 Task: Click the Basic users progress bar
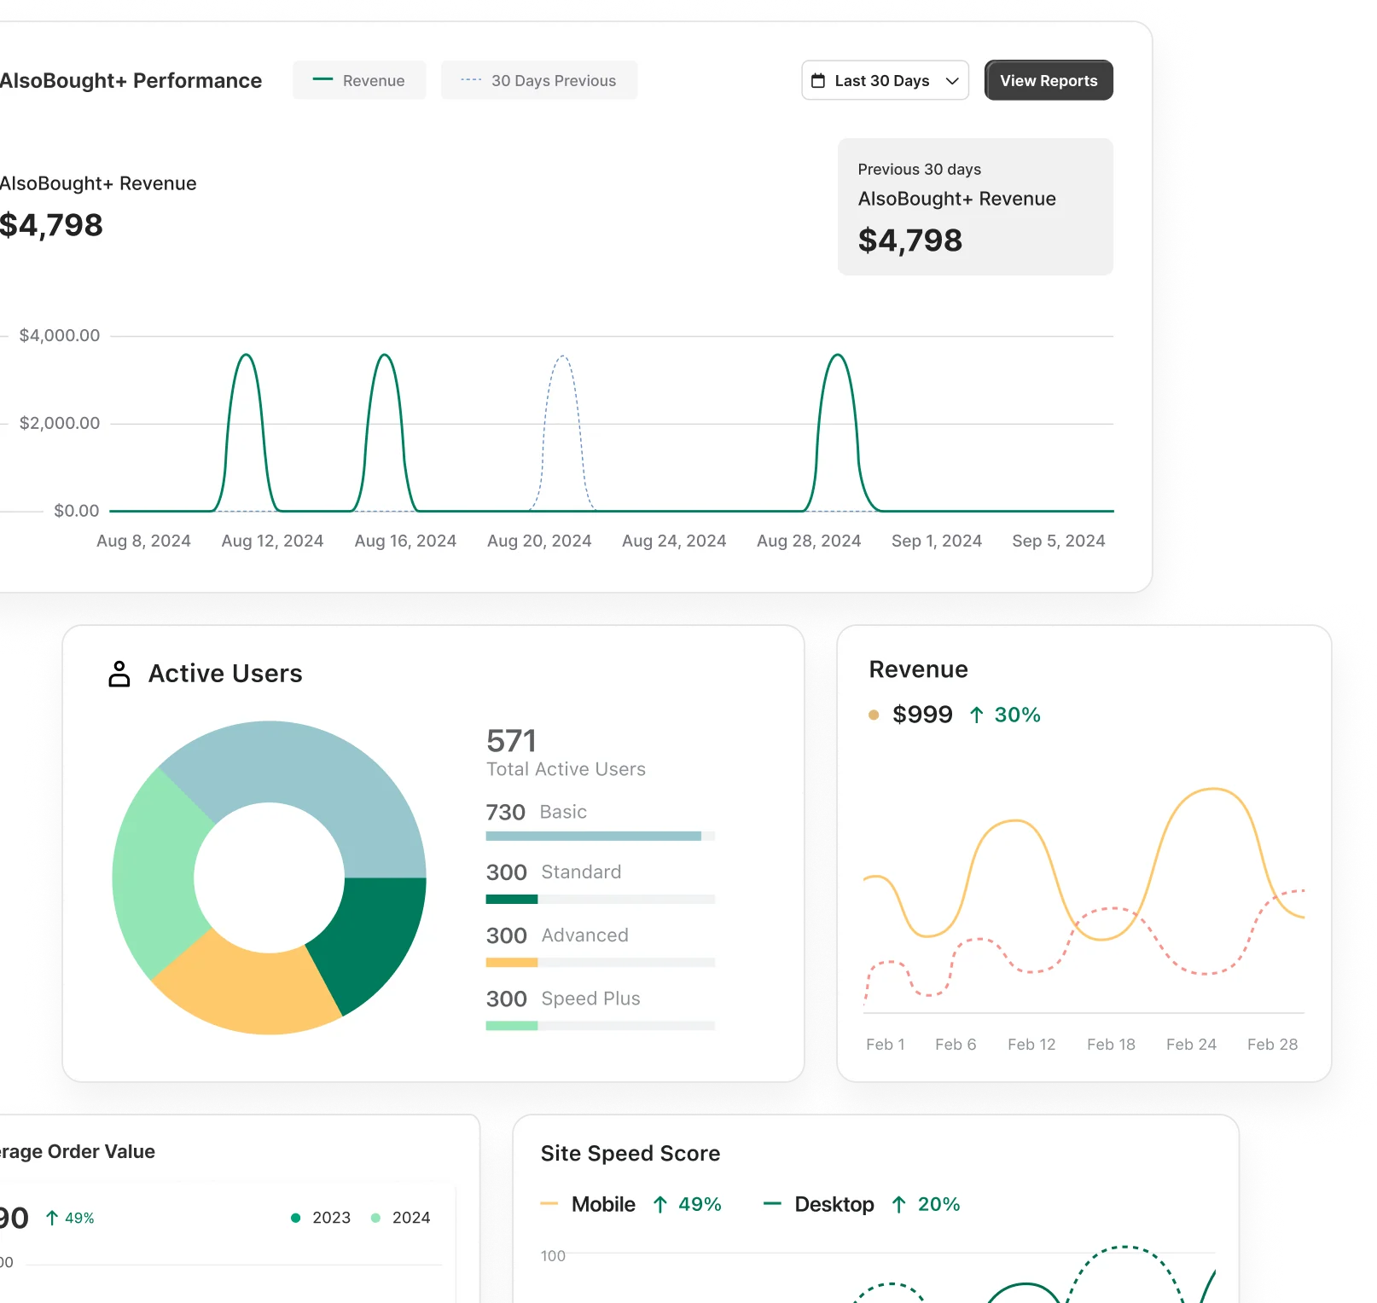(x=600, y=836)
